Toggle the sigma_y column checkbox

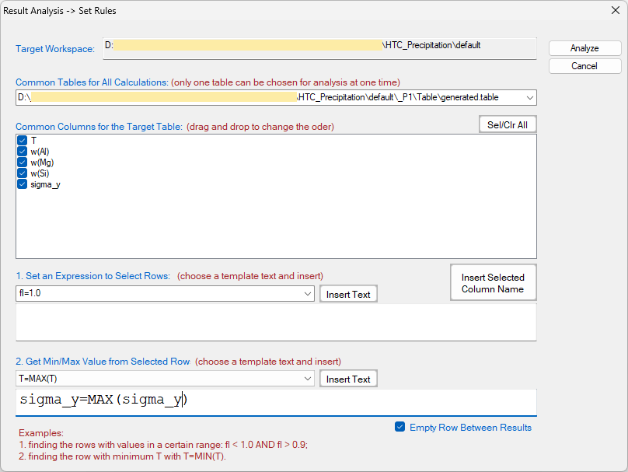23,184
